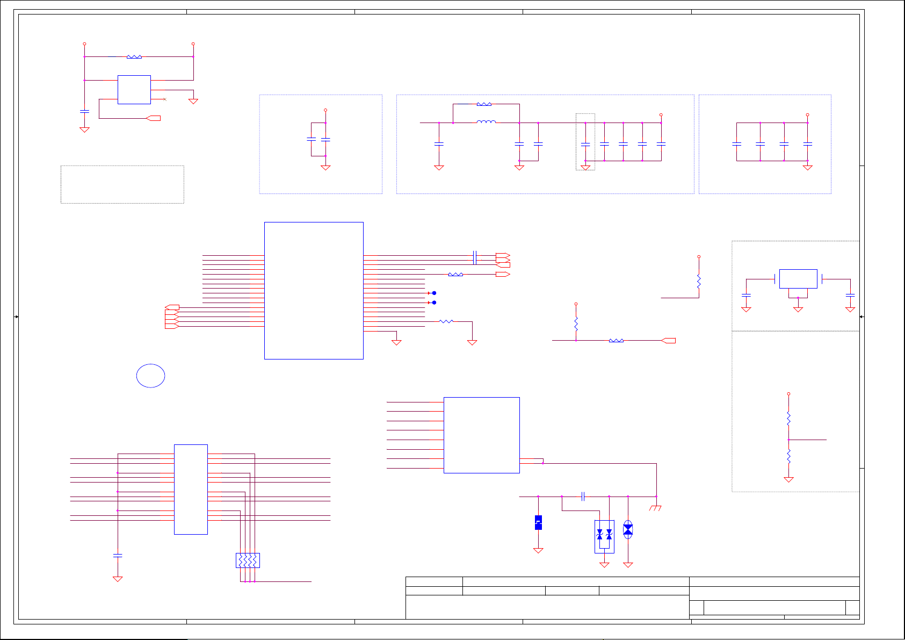Select the lower resistor of the voltage divider
Viewport: 905px width, 640px height.
coord(788,456)
